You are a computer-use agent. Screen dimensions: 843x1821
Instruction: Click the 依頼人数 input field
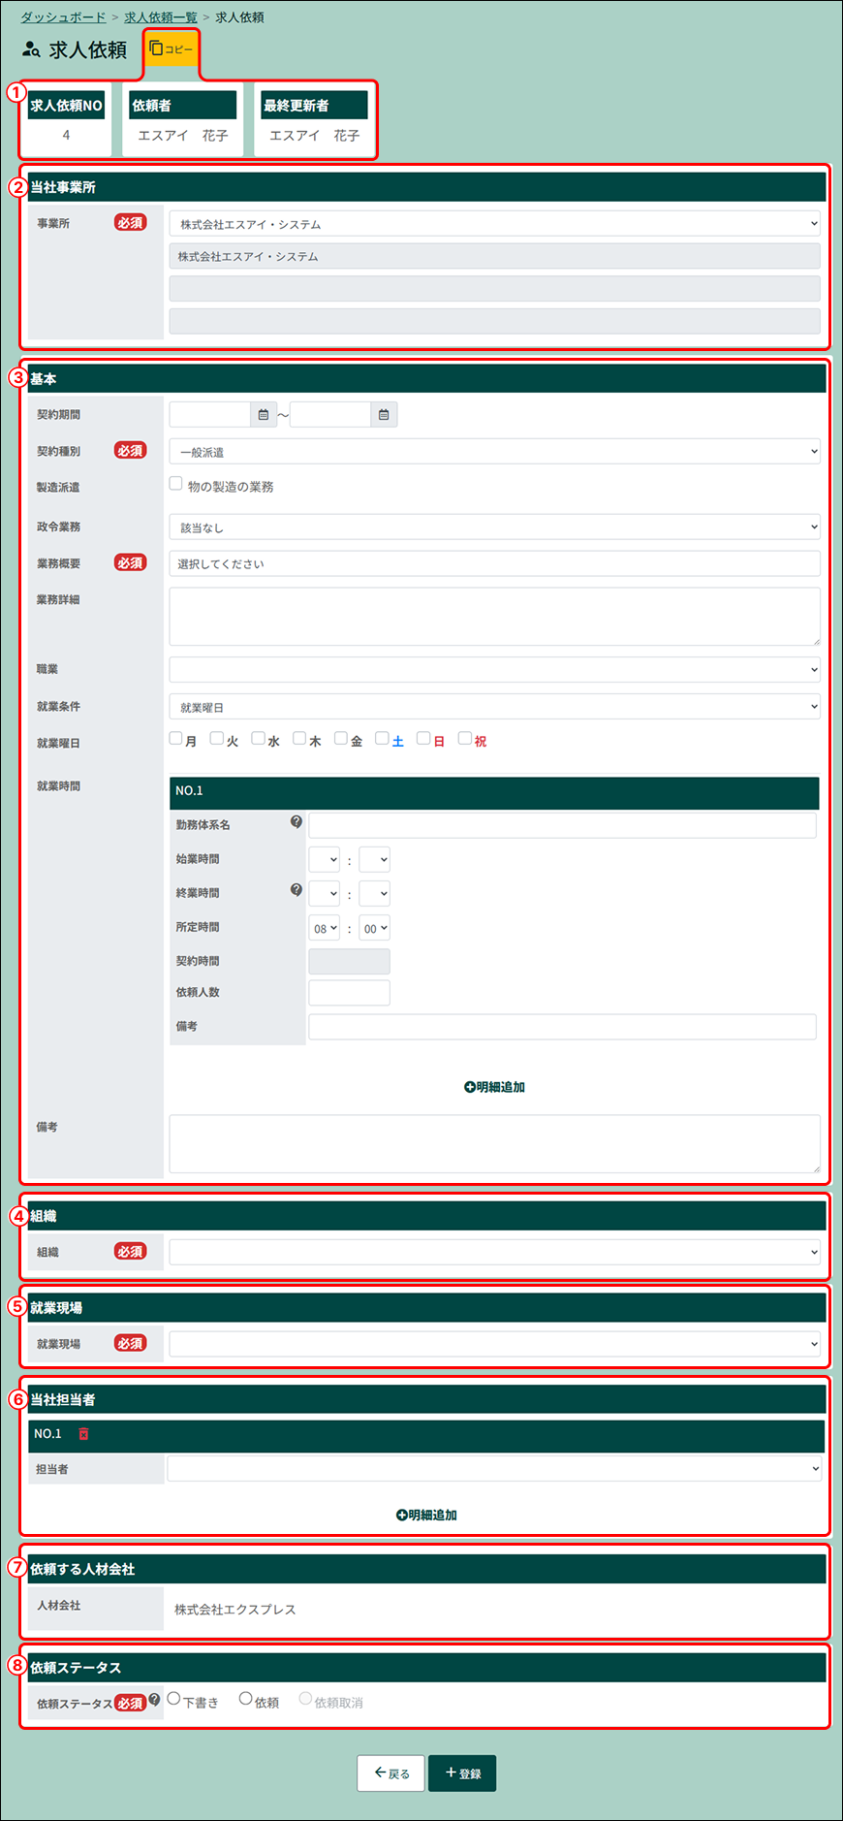tap(349, 993)
